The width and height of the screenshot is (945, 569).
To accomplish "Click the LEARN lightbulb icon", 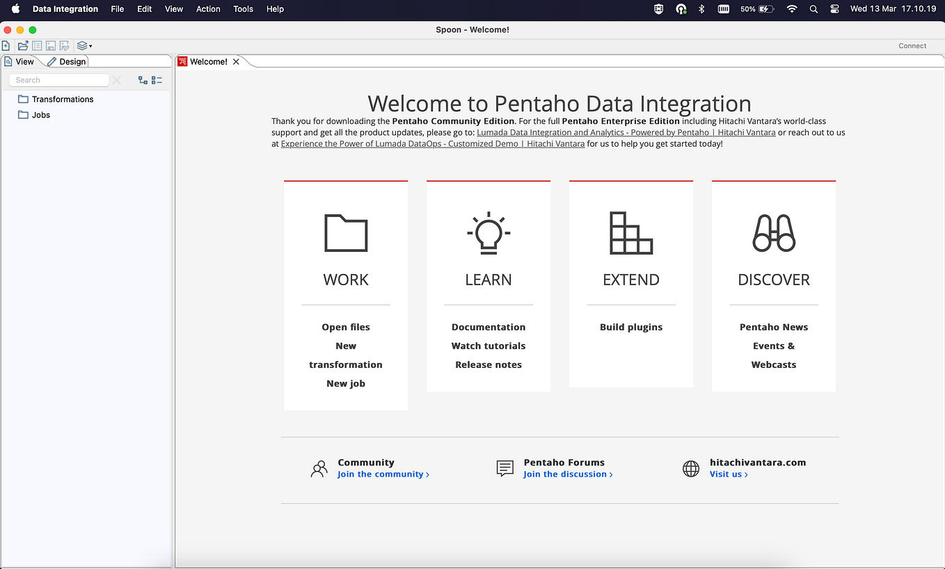I will (489, 232).
